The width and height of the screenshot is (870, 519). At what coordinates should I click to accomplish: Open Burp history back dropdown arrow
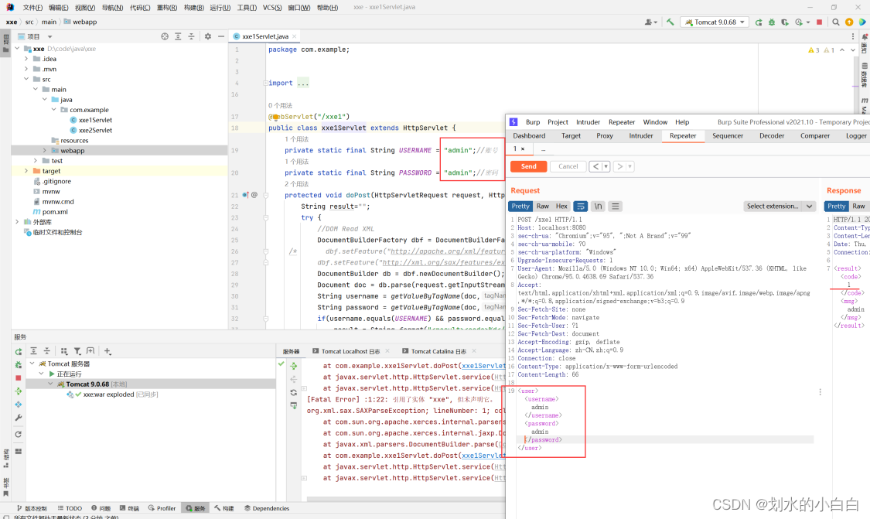click(x=606, y=166)
